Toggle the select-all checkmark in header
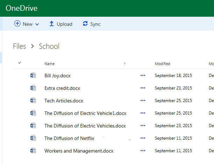 [x=20, y=63]
